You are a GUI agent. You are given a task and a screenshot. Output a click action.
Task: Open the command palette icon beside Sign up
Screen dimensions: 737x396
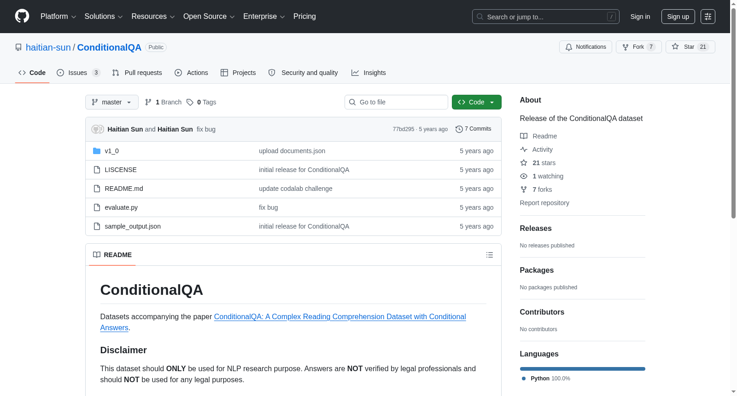708,17
